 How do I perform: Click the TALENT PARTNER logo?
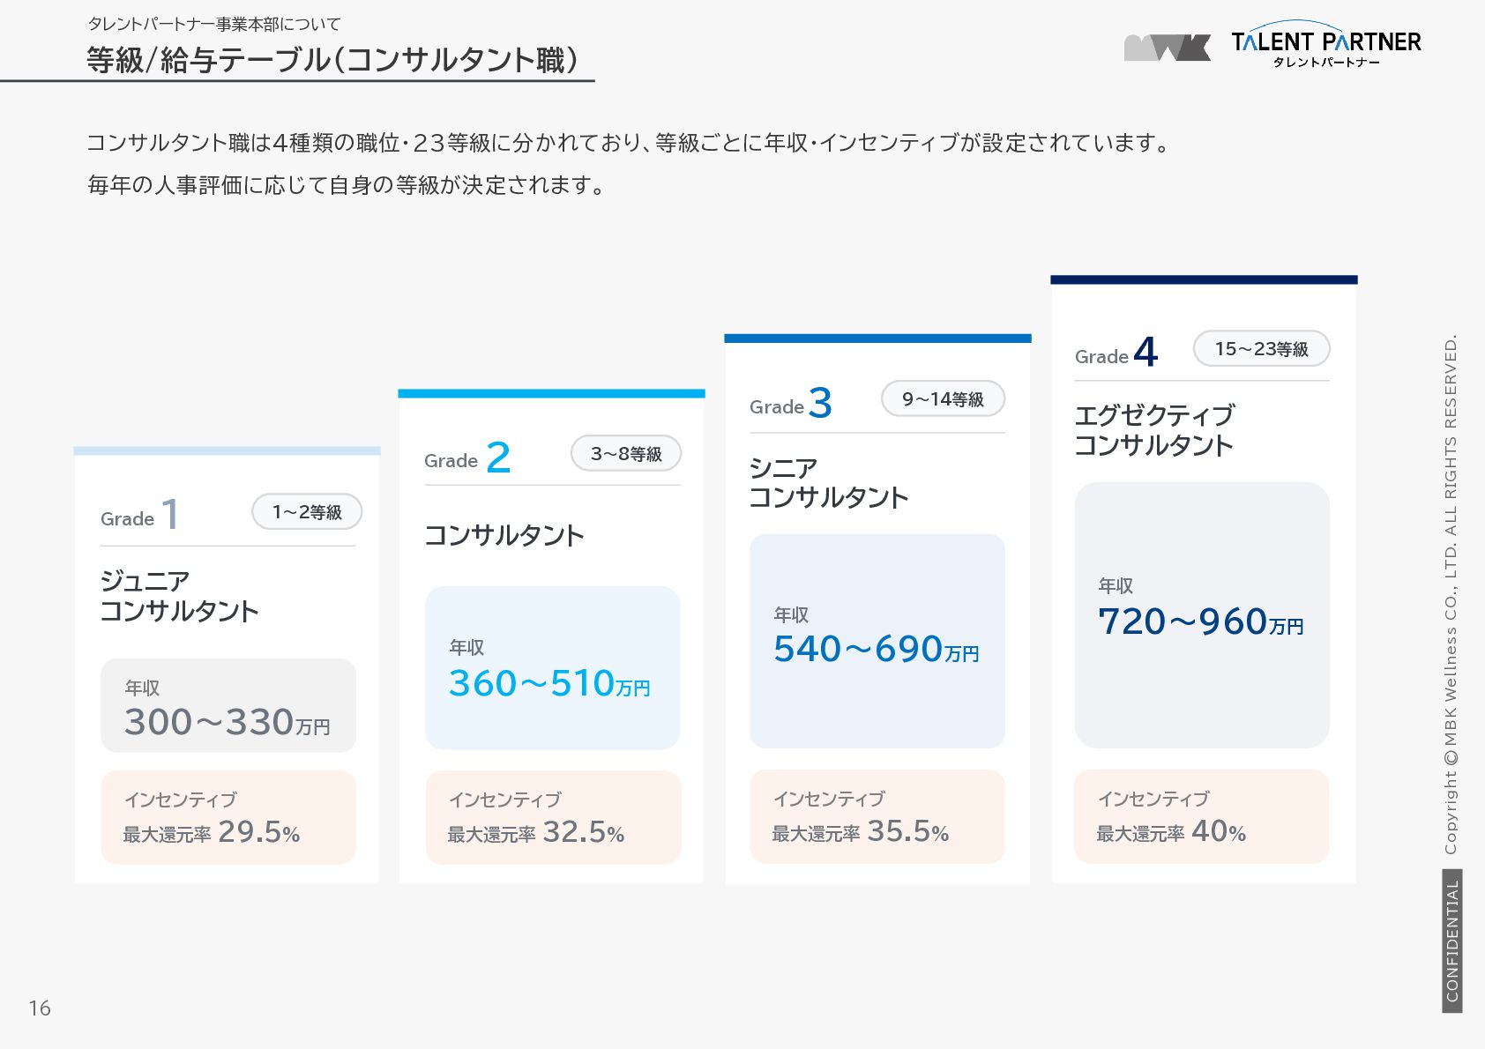click(x=1325, y=45)
